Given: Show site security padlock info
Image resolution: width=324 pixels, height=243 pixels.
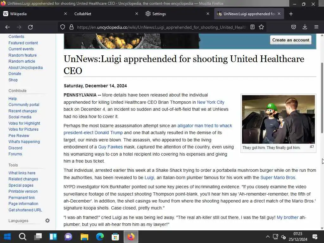Looking at the screenshot, I should 72,27.
